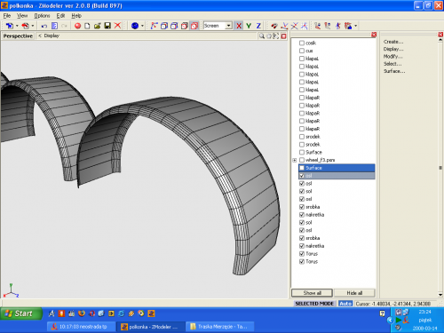Launch Firefox from quick launch bar
444x333 pixels.
click(x=82, y=313)
